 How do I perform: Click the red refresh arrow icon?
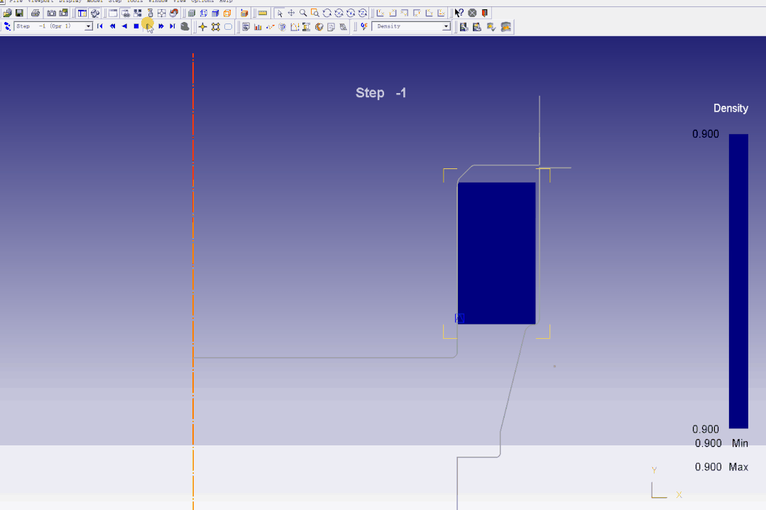point(173,13)
